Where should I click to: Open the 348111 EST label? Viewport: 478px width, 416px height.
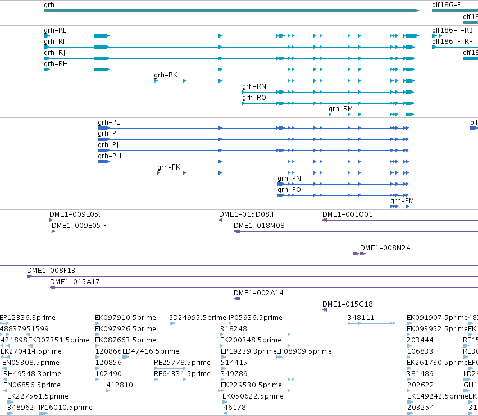coord(361,318)
